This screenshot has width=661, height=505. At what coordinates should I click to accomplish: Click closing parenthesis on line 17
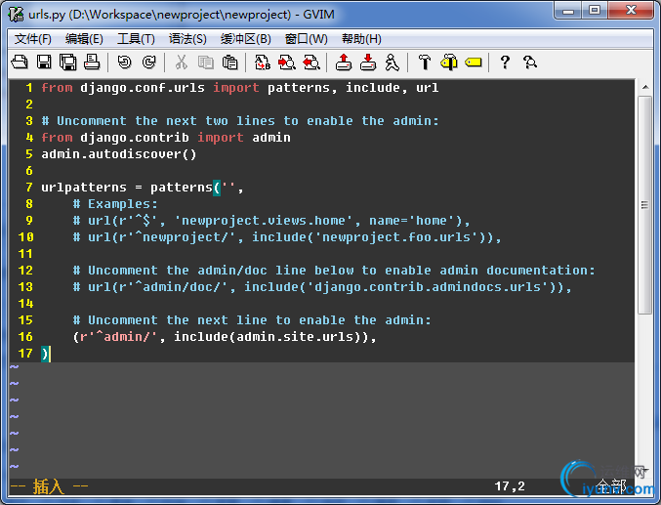[x=45, y=354]
